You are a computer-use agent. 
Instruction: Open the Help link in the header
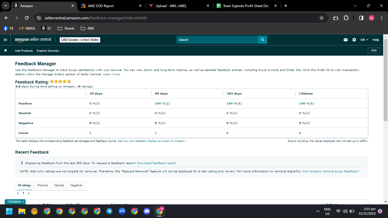click(x=376, y=40)
